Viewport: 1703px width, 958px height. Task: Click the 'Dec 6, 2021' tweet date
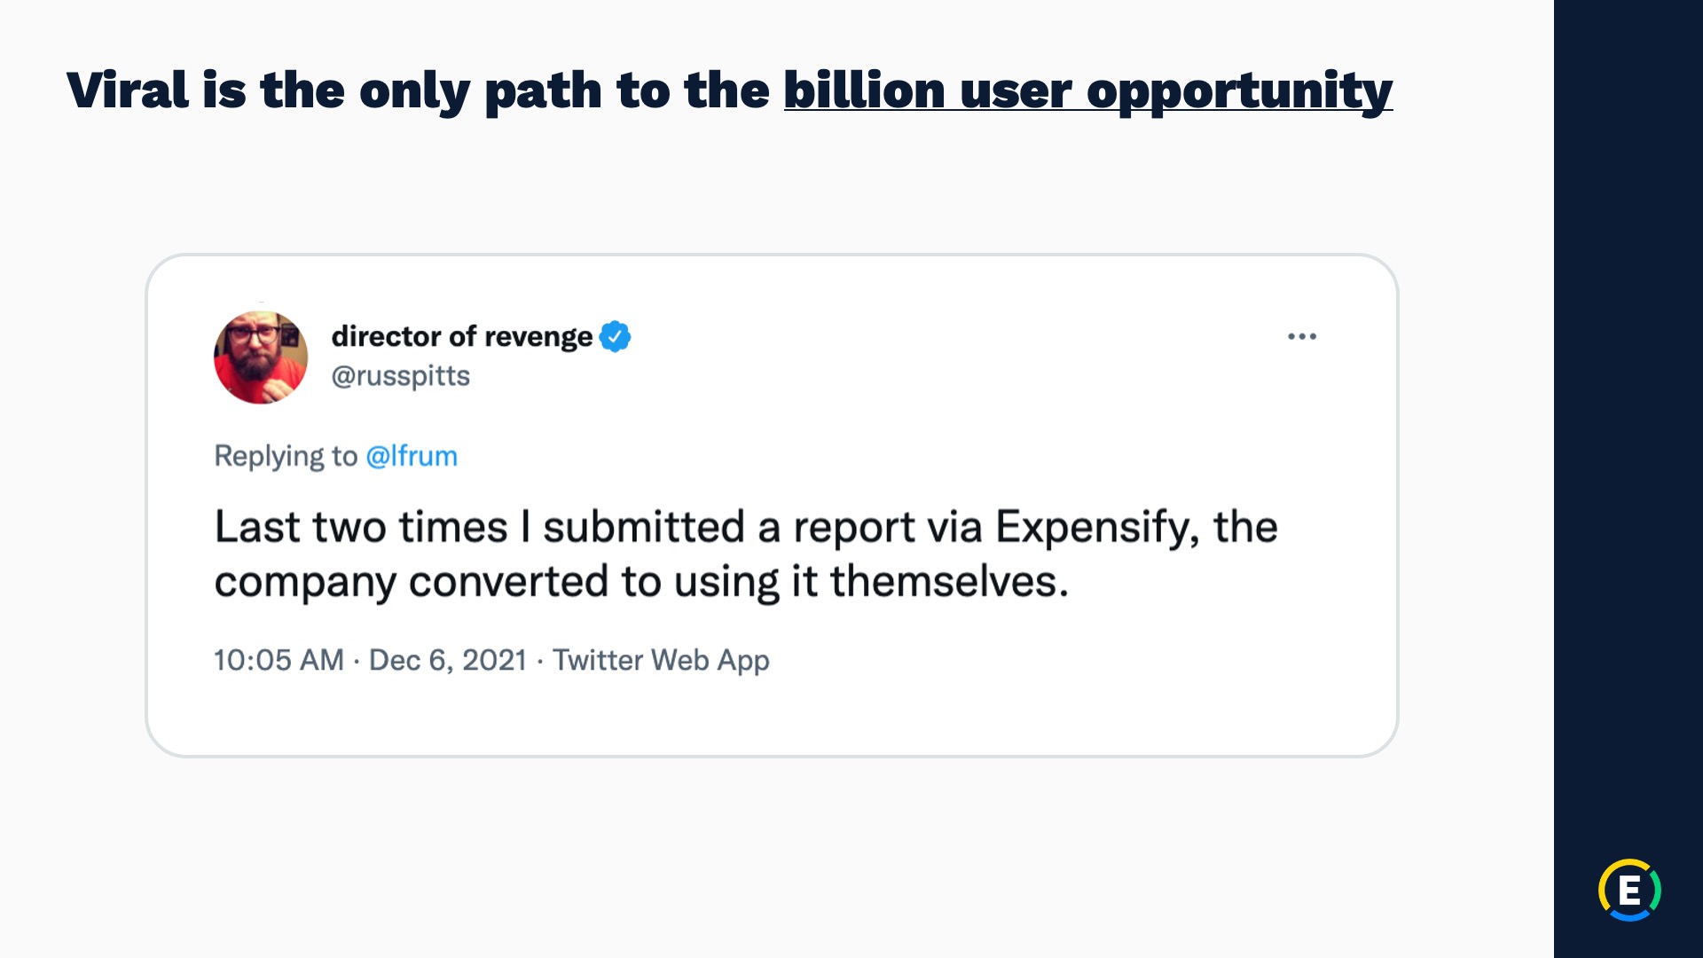[x=447, y=660]
